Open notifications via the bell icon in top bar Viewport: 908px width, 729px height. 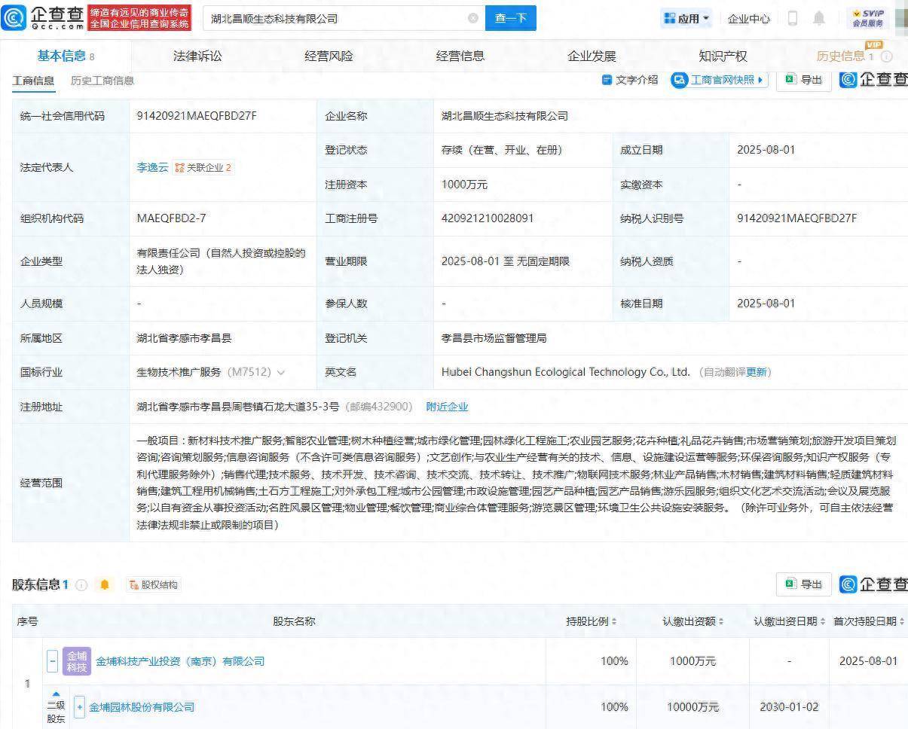tap(819, 18)
